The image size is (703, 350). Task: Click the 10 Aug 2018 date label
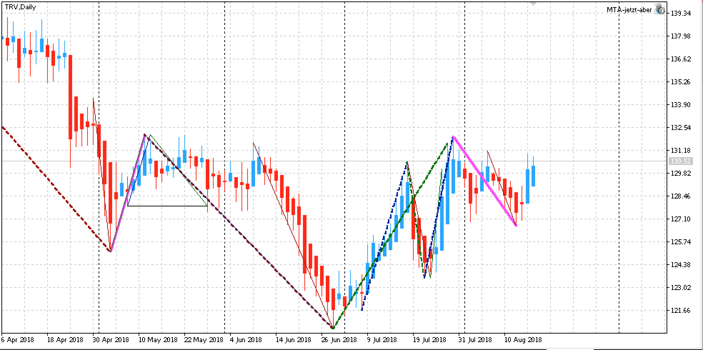click(523, 340)
